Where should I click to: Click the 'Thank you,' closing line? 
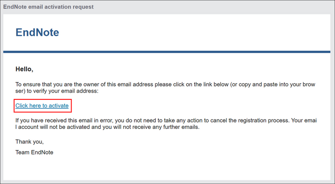(x=30, y=142)
